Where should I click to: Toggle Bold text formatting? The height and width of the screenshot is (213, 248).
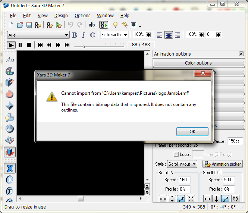point(74,35)
